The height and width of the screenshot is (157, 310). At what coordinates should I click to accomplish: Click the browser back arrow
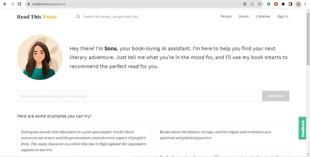pyautogui.click(x=5, y=4)
